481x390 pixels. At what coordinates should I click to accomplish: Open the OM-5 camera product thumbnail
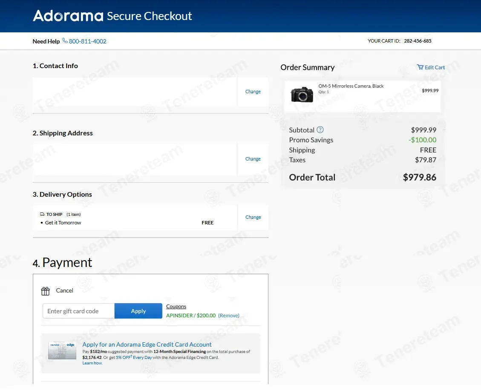pos(302,95)
